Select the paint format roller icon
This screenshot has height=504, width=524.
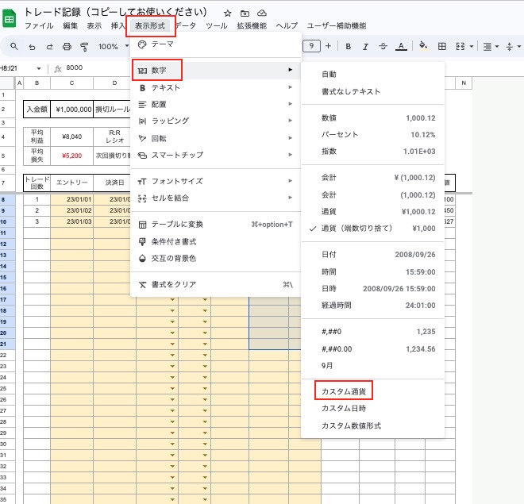(84, 47)
